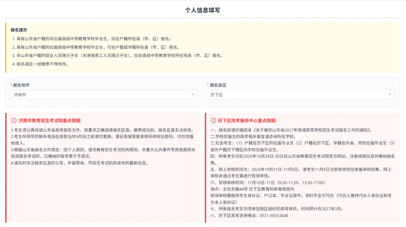Click Jinan notice 4 about 关注报名区县的公告
Image resolution: width=406 pixels, height=227 pixels.
click(x=80, y=163)
